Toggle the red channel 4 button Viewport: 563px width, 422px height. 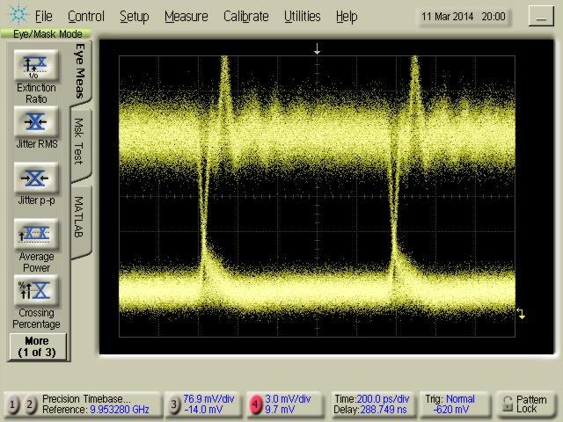coord(255,404)
